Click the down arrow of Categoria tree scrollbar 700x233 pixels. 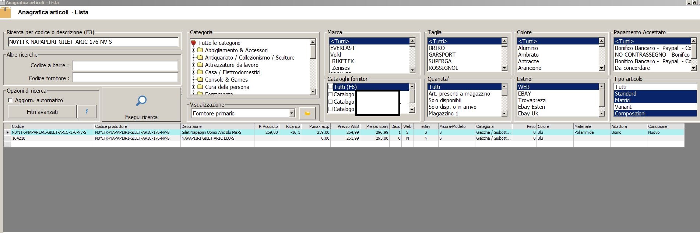point(313,92)
